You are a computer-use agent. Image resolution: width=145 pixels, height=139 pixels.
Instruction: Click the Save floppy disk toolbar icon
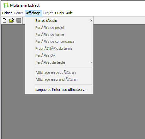[x=19, y=21]
